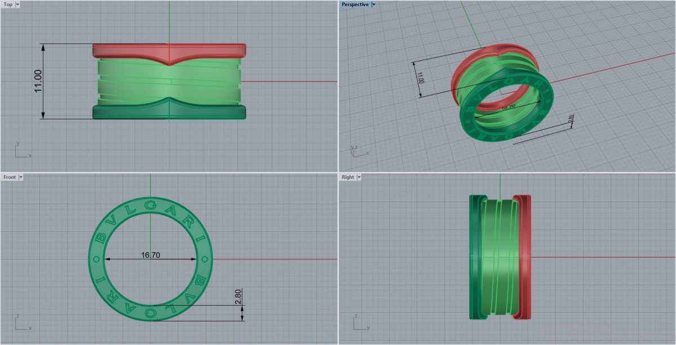Viewport: 676px width, 345px height.
Task: Open the Top viewport dropdown arrow
Action: pos(17,5)
